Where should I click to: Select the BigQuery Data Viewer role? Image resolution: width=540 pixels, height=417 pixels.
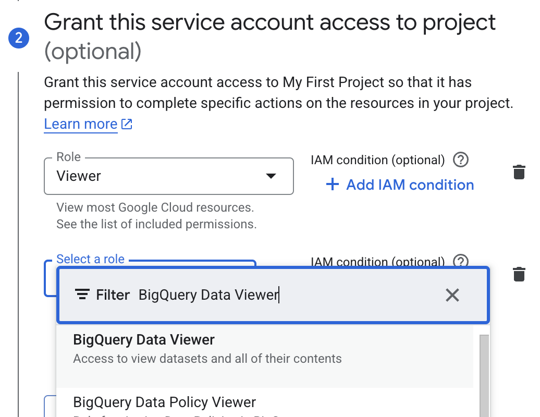pos(265,355)
